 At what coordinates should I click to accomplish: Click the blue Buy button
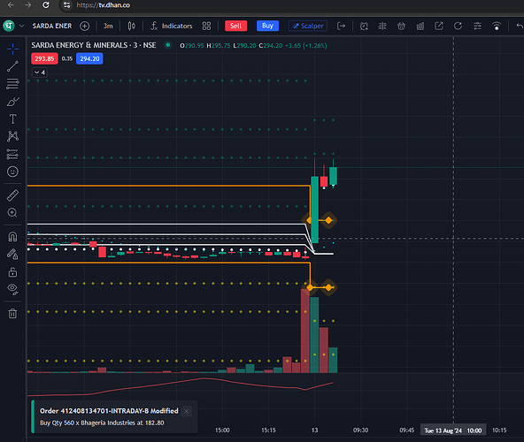[x=267, y=26]
